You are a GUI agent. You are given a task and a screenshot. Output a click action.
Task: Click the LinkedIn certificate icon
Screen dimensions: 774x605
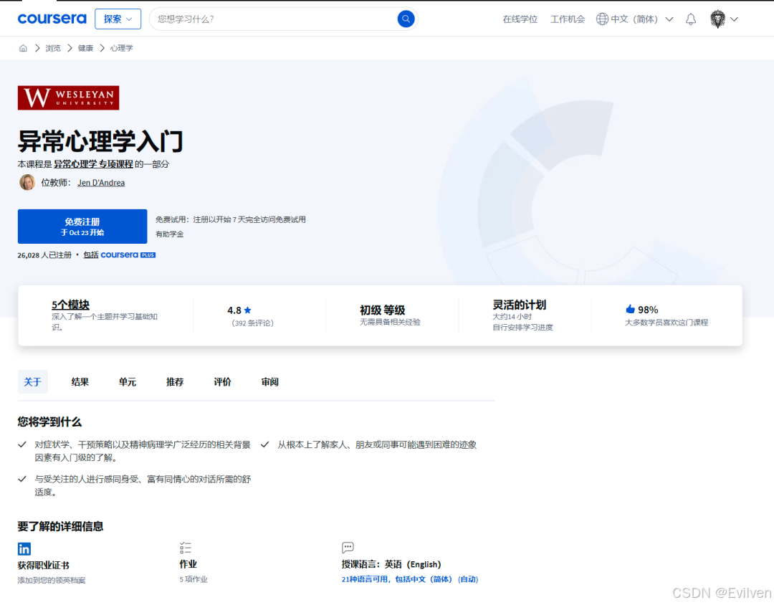point(24,548)
